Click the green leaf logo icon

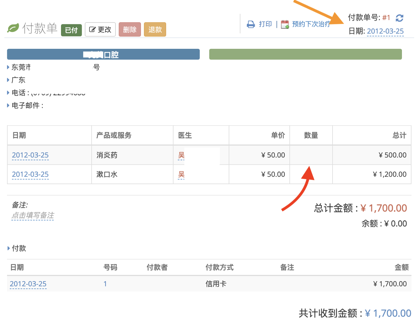coord(13,28)
